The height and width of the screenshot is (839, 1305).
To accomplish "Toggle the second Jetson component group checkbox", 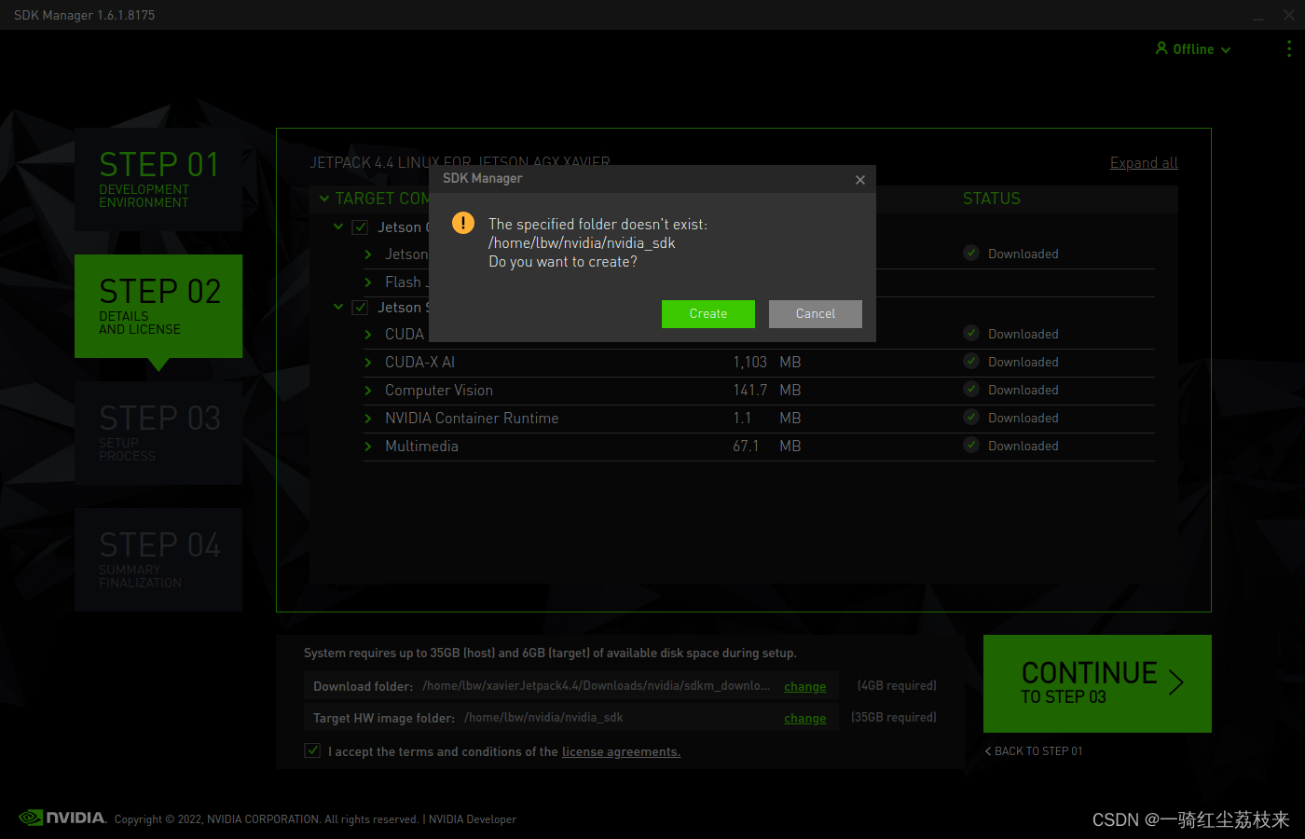I will tap(360, 307).
